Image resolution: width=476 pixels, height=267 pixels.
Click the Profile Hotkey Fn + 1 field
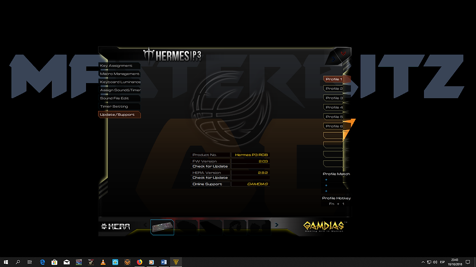coord(336,204)
